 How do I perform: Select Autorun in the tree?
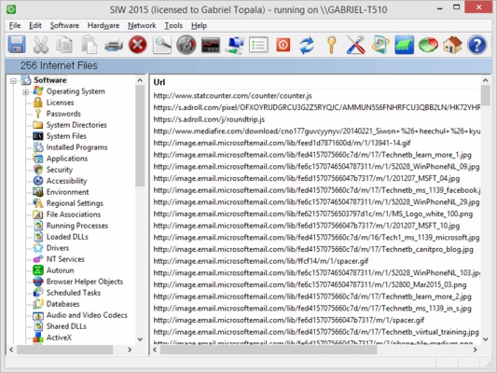coord(60,270)
